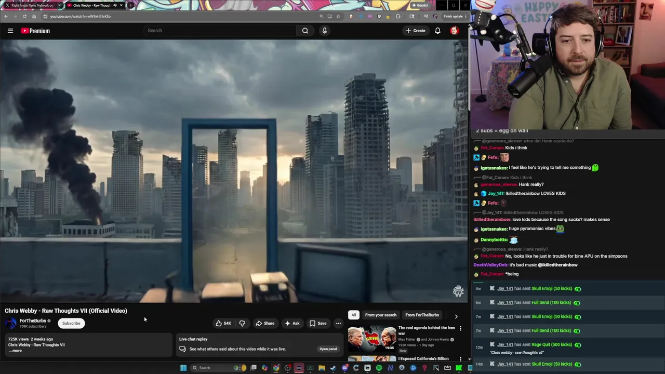The height and width of the screenshot is (374, 665).
Task: Expand the description with ...more
Action: click(x=16, y=351)
